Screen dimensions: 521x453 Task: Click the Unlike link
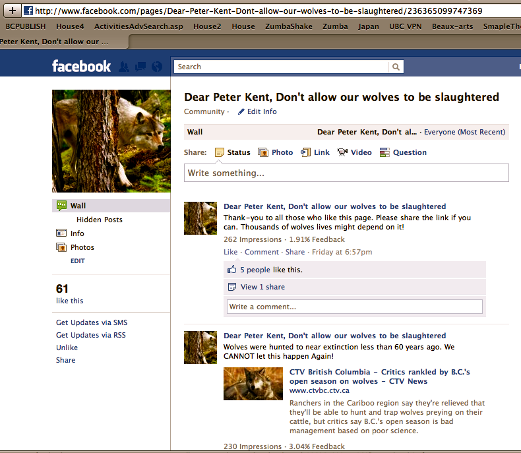[x=67, y=347]
